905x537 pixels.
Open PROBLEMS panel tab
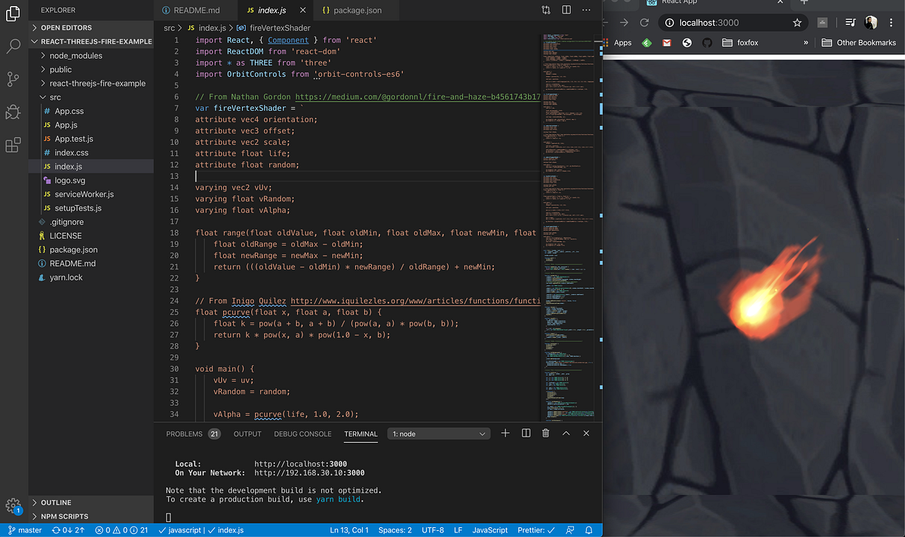[193, 434]
